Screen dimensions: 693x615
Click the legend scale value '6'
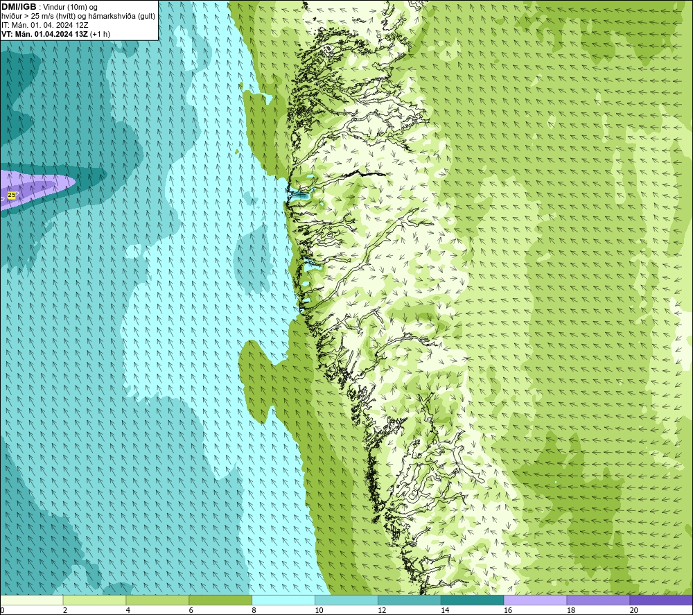(191, 611)
